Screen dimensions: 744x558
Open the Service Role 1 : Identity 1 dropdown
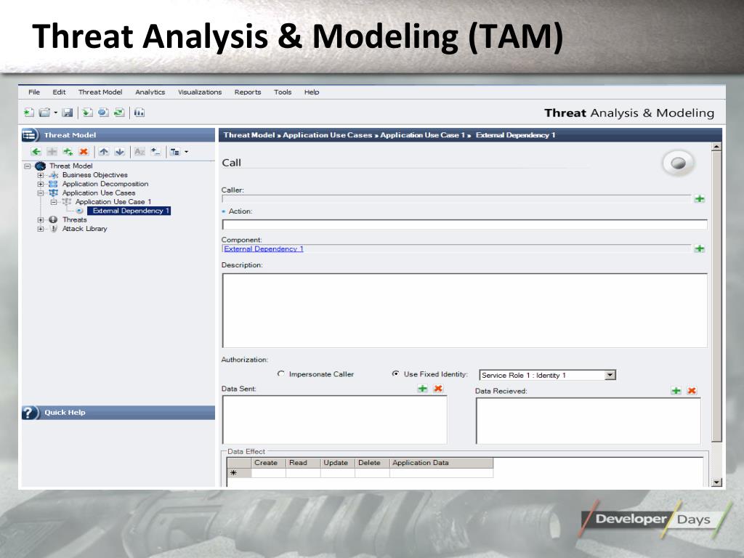point(610,376)
